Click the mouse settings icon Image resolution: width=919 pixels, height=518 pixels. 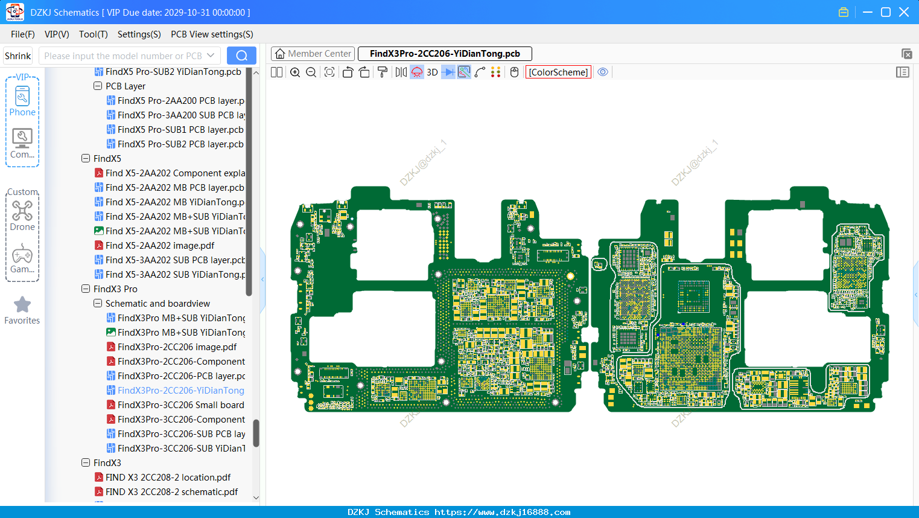tap(514, 72)
